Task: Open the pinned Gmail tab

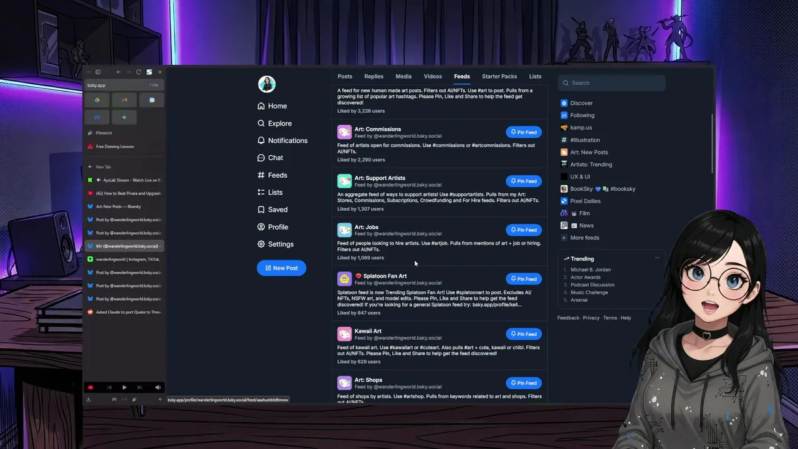Action: coord(124,100)
